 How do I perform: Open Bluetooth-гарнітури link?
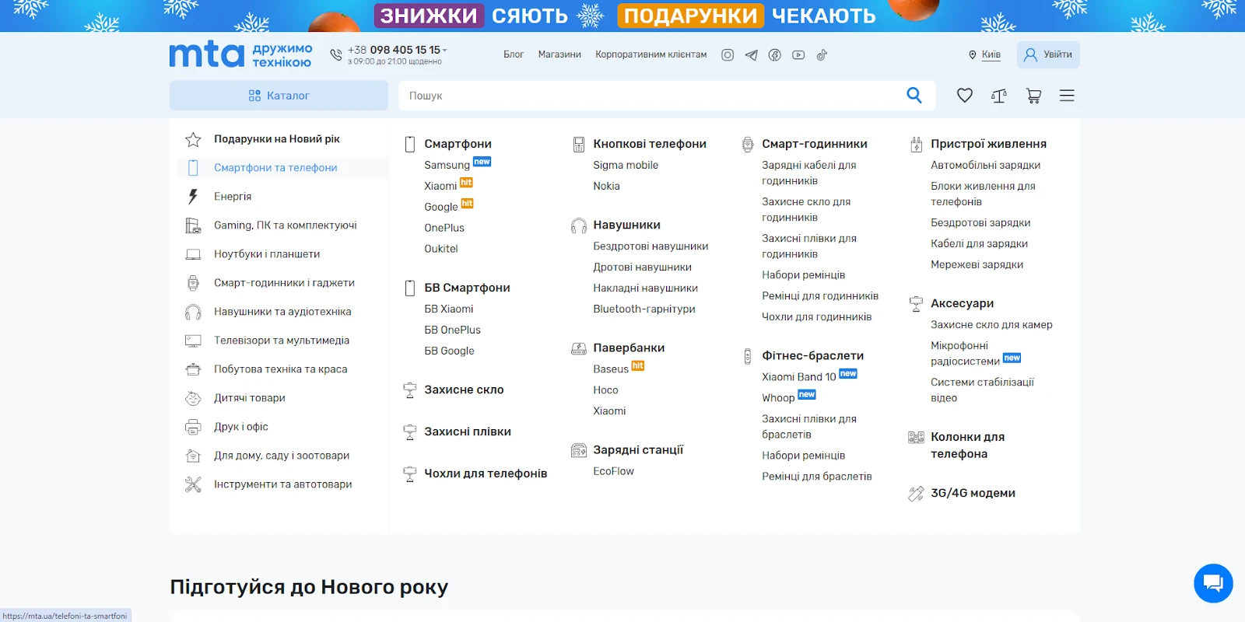(x=644, y=309)
